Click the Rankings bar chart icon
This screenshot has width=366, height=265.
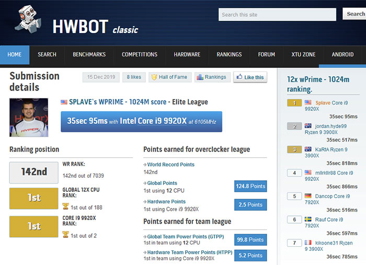(x=199, y=77)
